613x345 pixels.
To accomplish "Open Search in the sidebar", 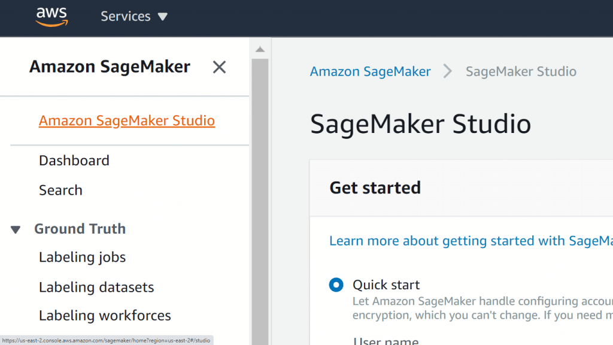I will (60, 190).
